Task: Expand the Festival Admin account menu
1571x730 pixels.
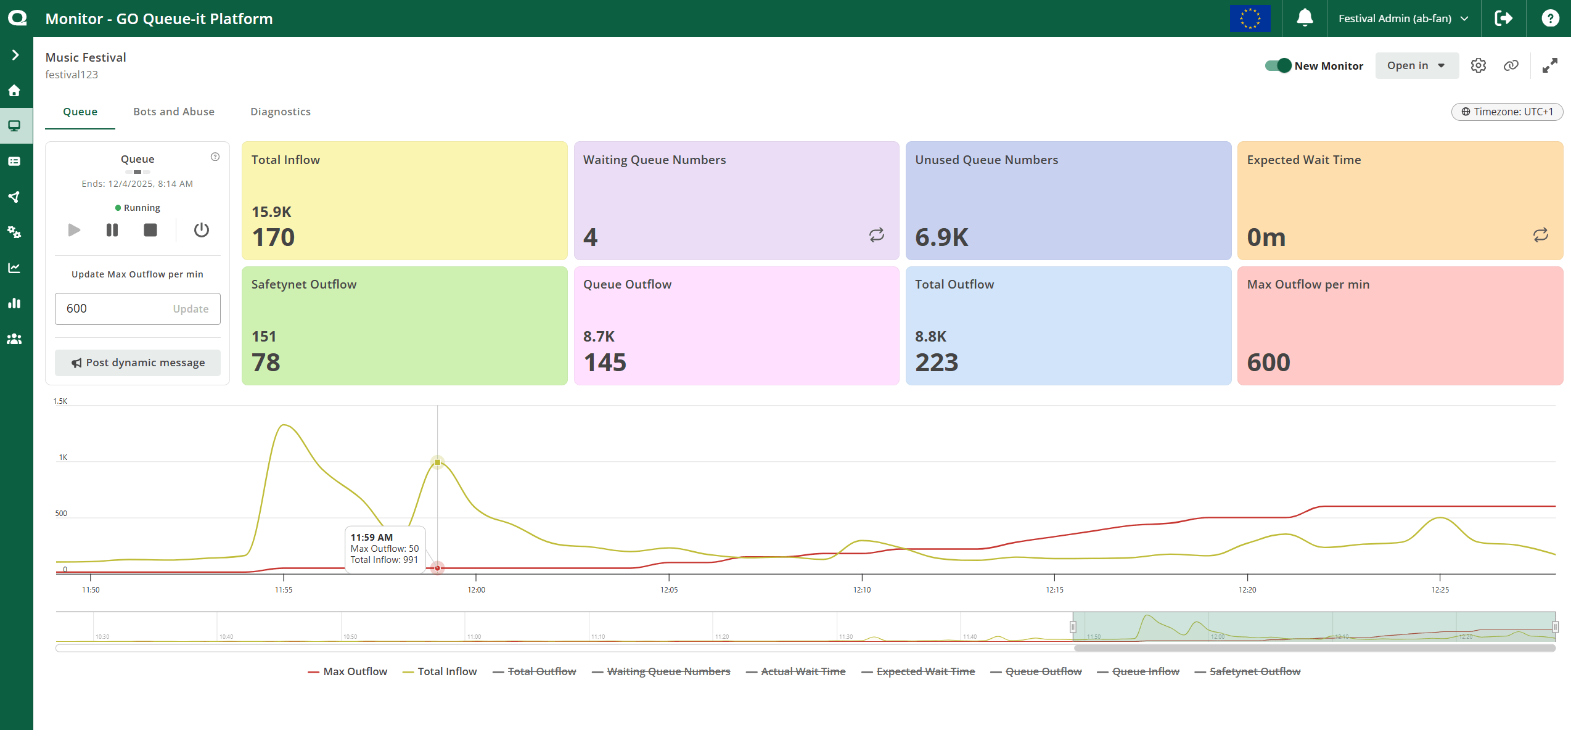Action: [x=1404, y=18]
